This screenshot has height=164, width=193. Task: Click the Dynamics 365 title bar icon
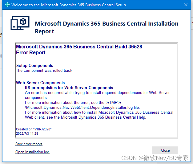point(7,5)
